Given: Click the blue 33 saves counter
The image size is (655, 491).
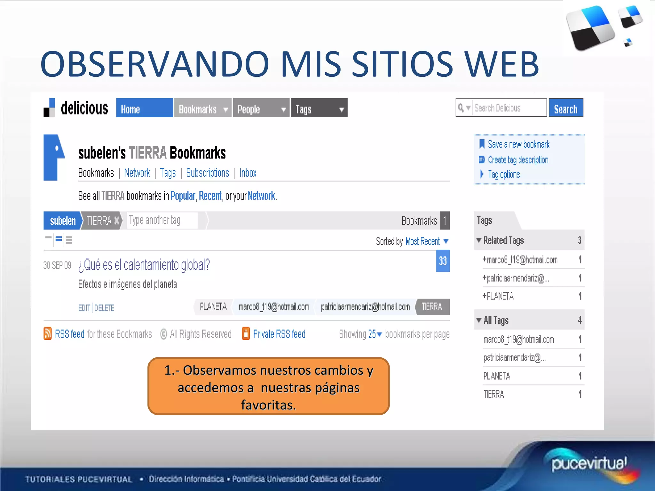Looking at the screenshot, I should [x=443, y=261].
